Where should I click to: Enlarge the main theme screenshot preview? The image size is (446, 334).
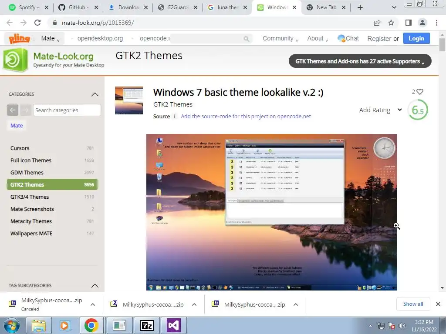pos(272,212)
